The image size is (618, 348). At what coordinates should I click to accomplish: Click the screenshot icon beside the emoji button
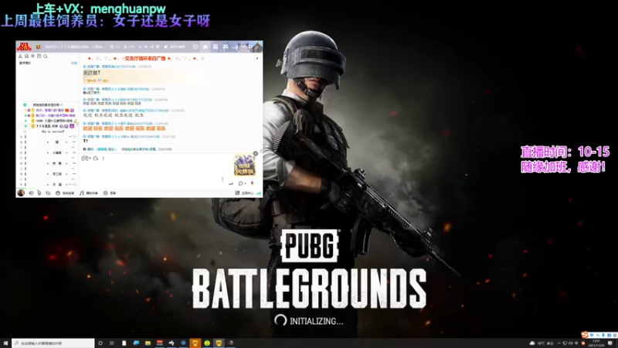96,159
